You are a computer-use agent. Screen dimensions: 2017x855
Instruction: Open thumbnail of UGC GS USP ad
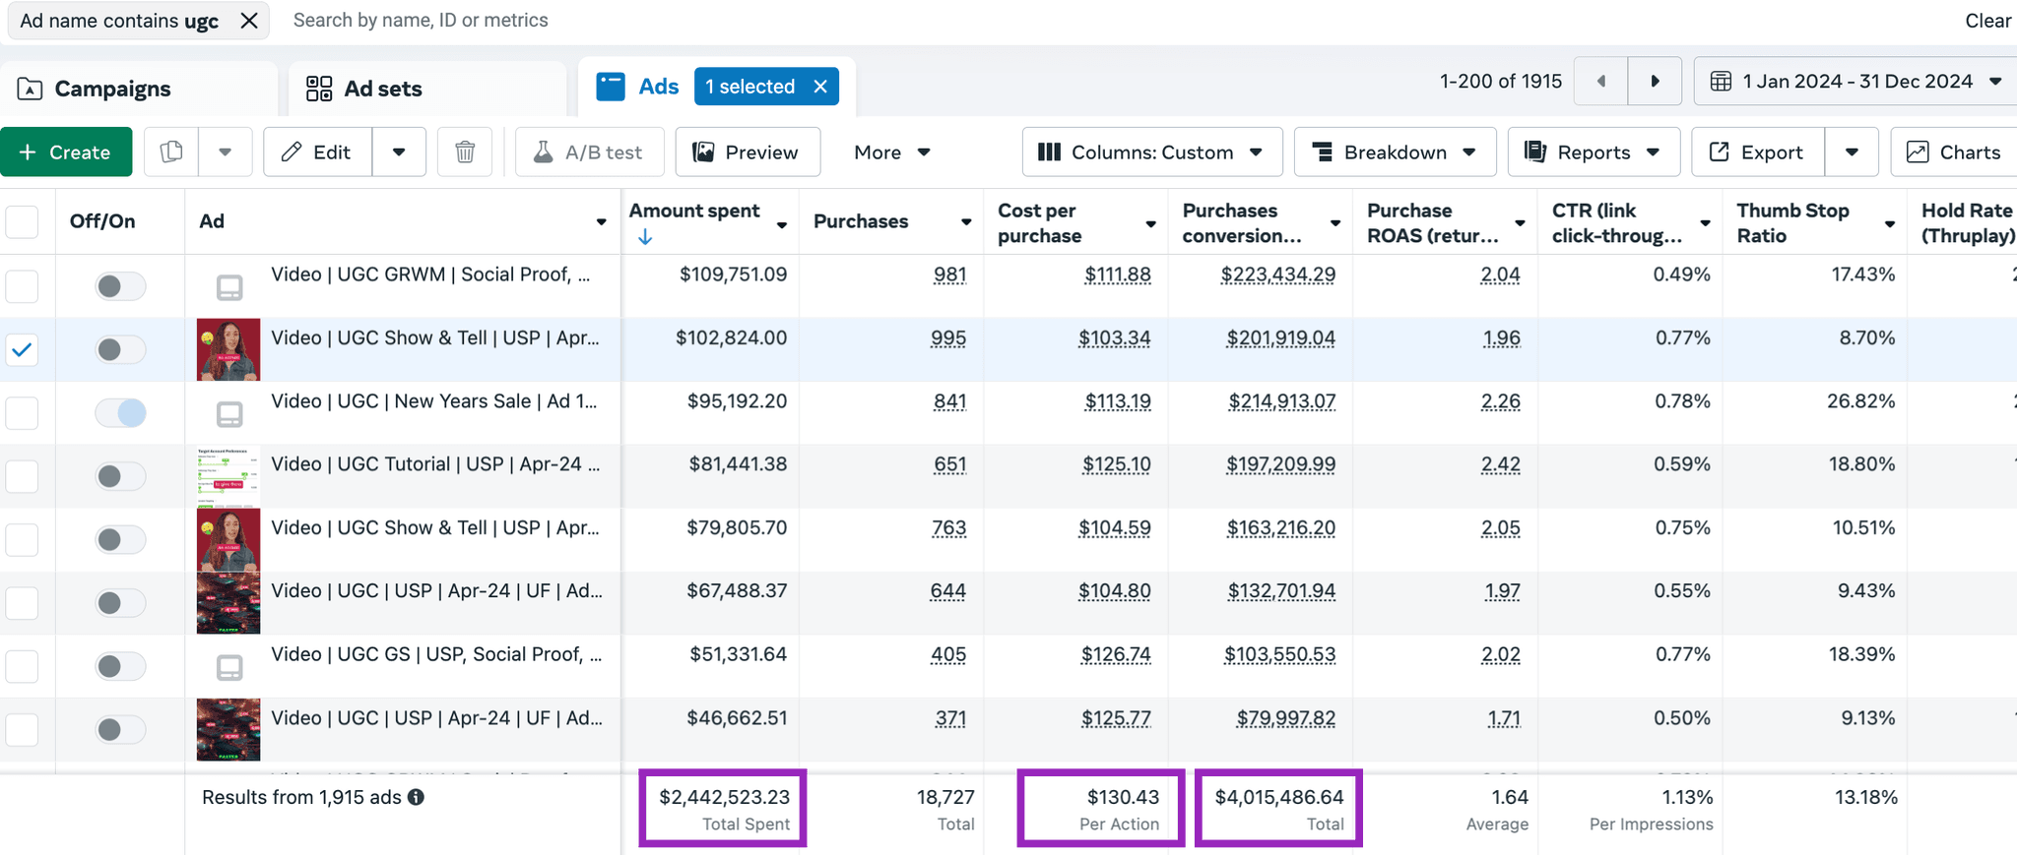[x=229, y=667]
